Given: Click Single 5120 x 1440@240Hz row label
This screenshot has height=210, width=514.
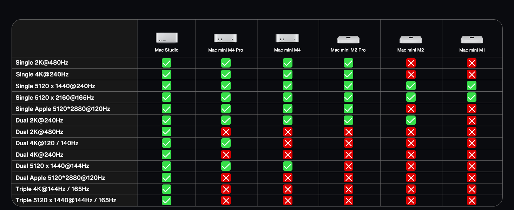Looking at the screenshot, I should [55, 86].
